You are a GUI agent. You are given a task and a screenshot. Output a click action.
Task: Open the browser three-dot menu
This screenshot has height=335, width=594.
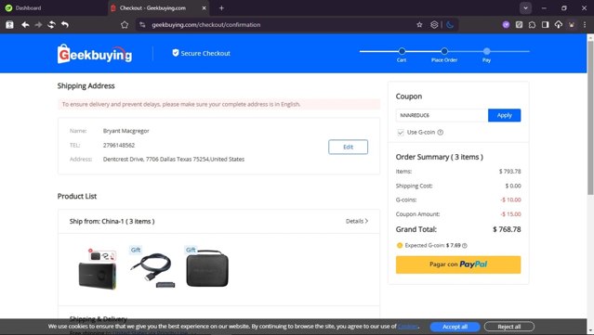coord(585,25)
